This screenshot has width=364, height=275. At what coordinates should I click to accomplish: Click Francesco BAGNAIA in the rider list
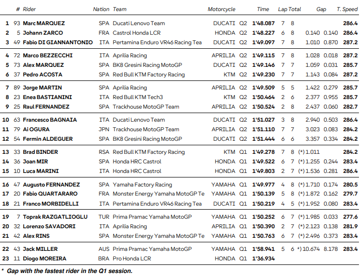coord(50,120)
